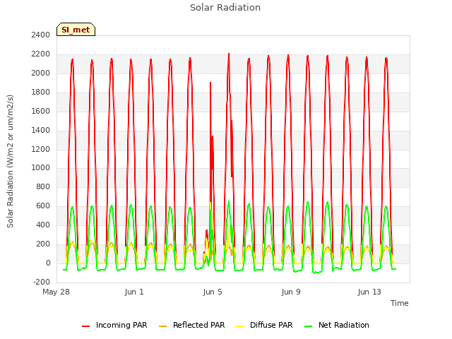Click the 400 y-axis tick label
The image size is (452, 339).
click(x=43, y=225)
